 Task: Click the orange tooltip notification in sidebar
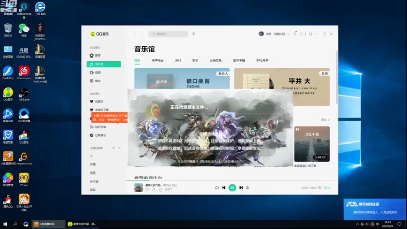click(x=109, y=118)
